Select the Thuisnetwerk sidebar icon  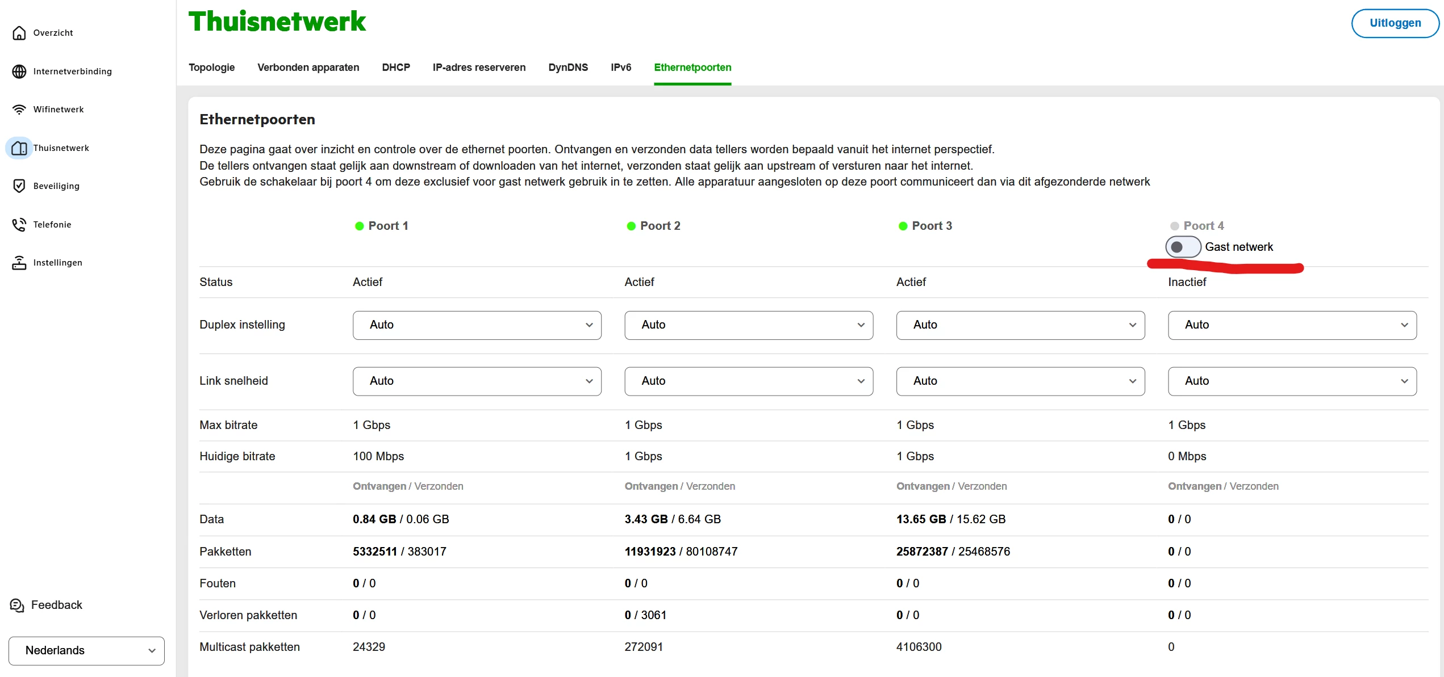point(19,148)
